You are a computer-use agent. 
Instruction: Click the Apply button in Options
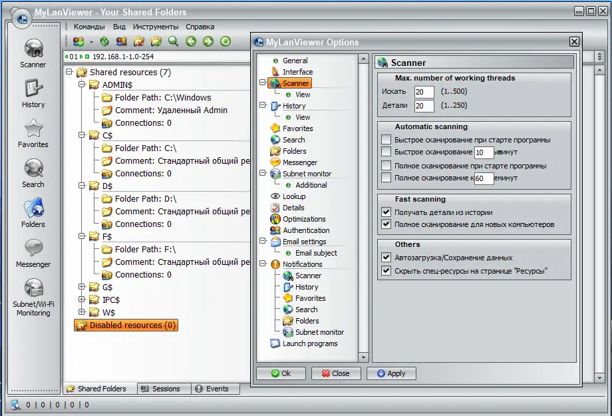tap(391, 373)
